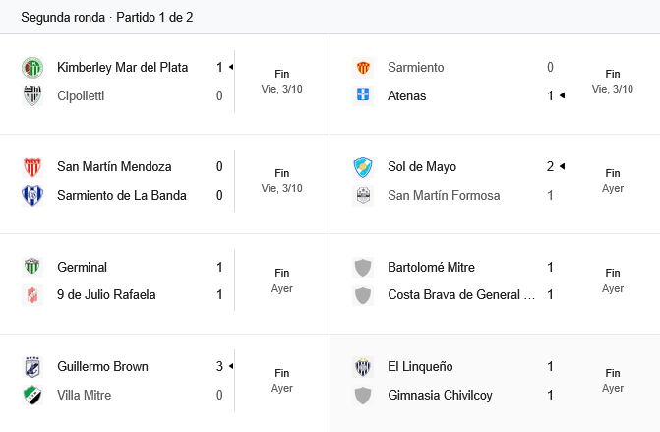
Task: Click the El Linqueño team crest
Action: click(x=363, y=367)
